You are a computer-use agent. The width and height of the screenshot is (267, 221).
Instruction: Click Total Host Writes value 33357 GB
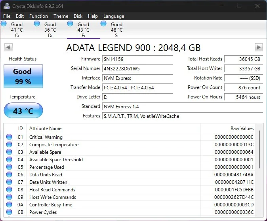[244, 68]
